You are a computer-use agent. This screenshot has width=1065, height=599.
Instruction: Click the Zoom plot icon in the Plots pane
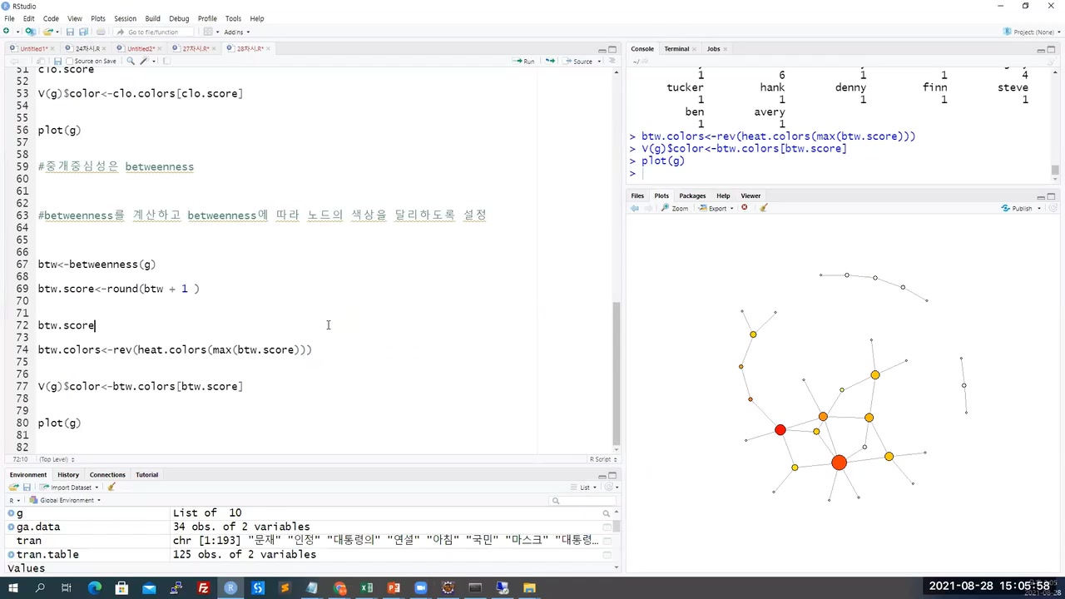(x=675, y=209)
